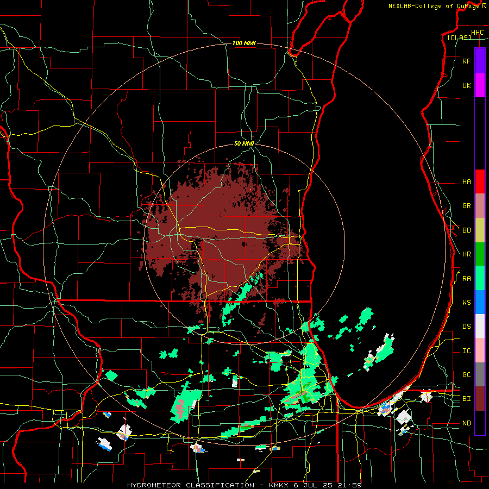
Task: Click the 'BI' legend label
Action: coord(466,399)
